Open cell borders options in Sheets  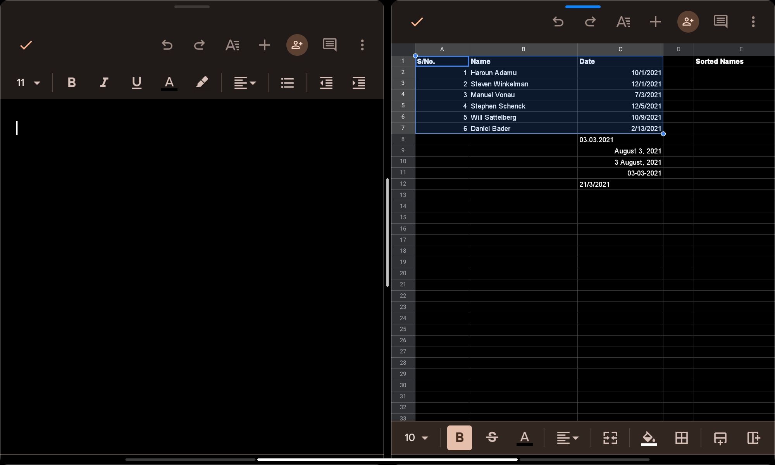682,438
